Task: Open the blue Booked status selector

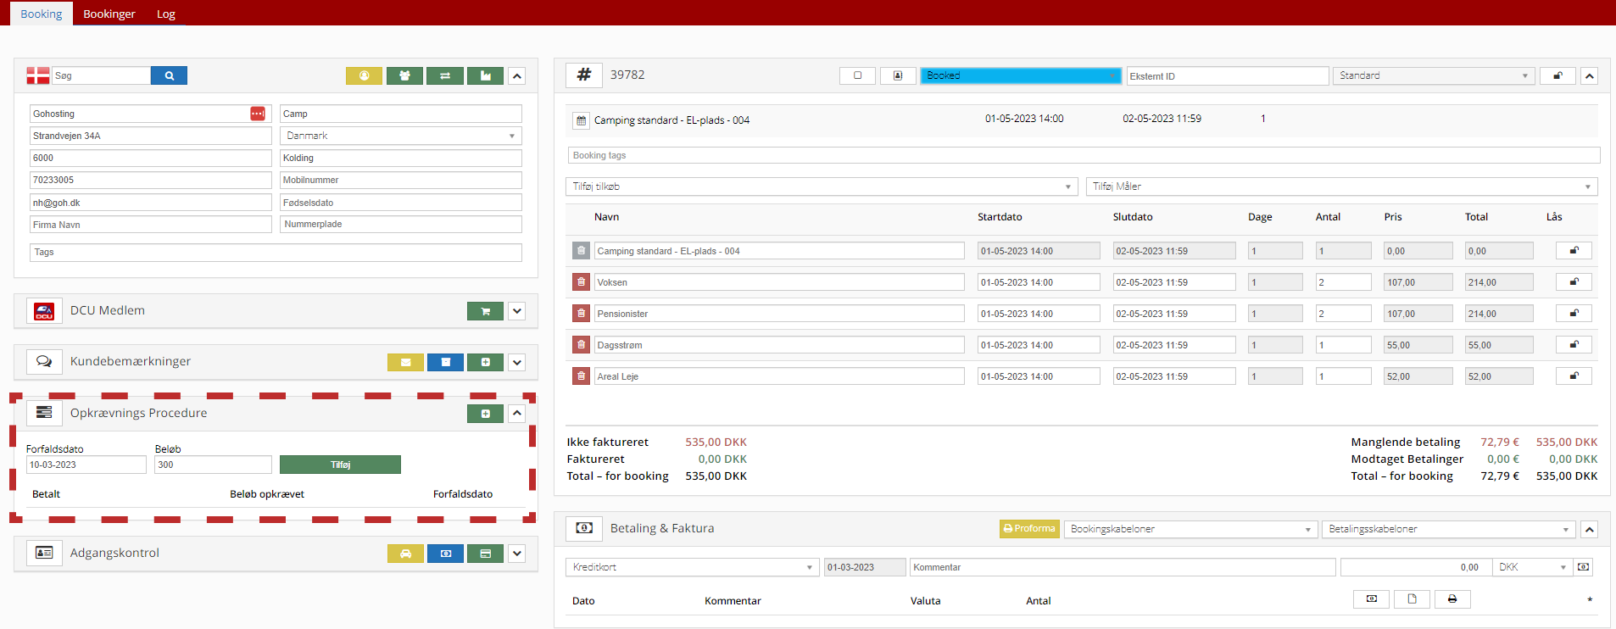Action: [1020, 75]
